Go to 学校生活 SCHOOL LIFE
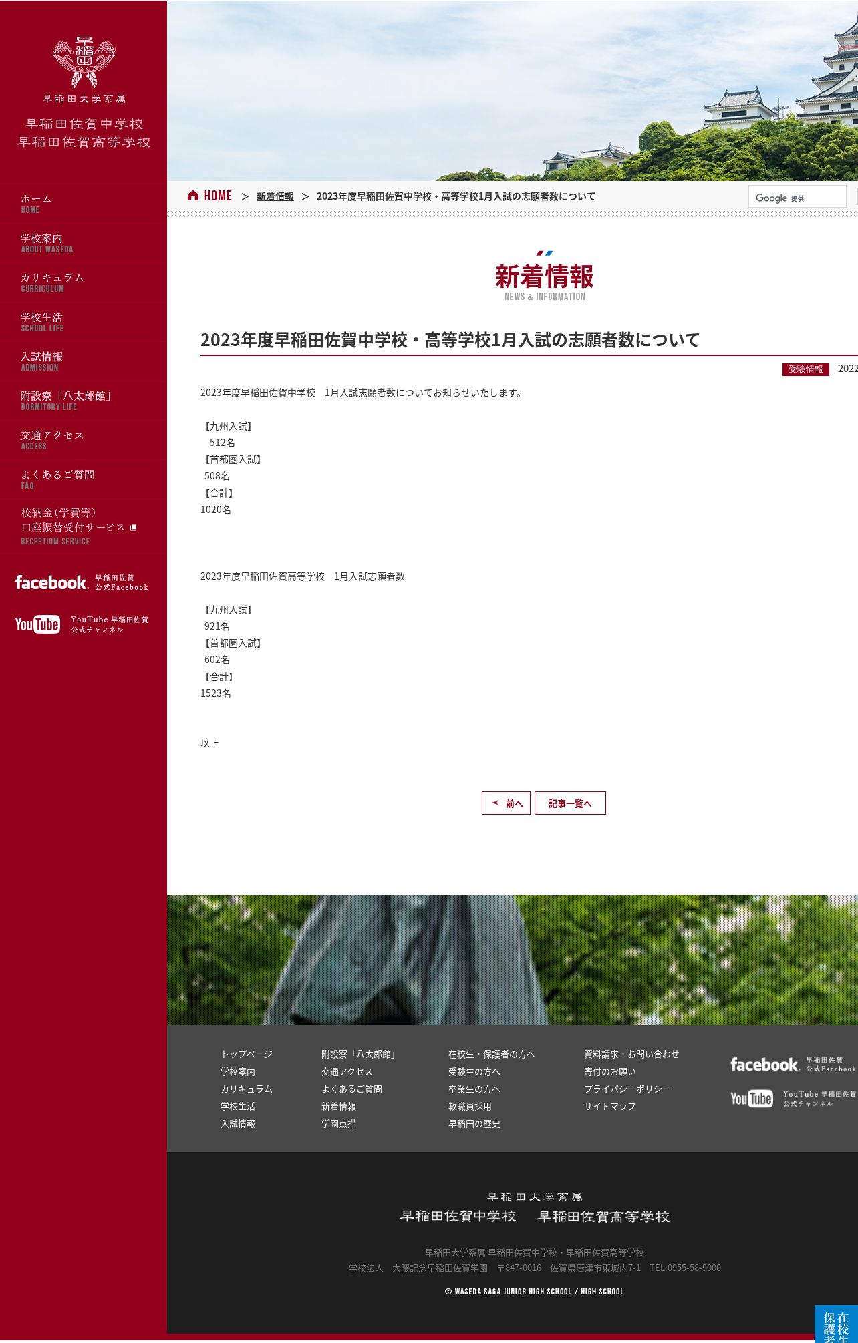This screenshot has height=1343, width=858. tap(84, 322)
